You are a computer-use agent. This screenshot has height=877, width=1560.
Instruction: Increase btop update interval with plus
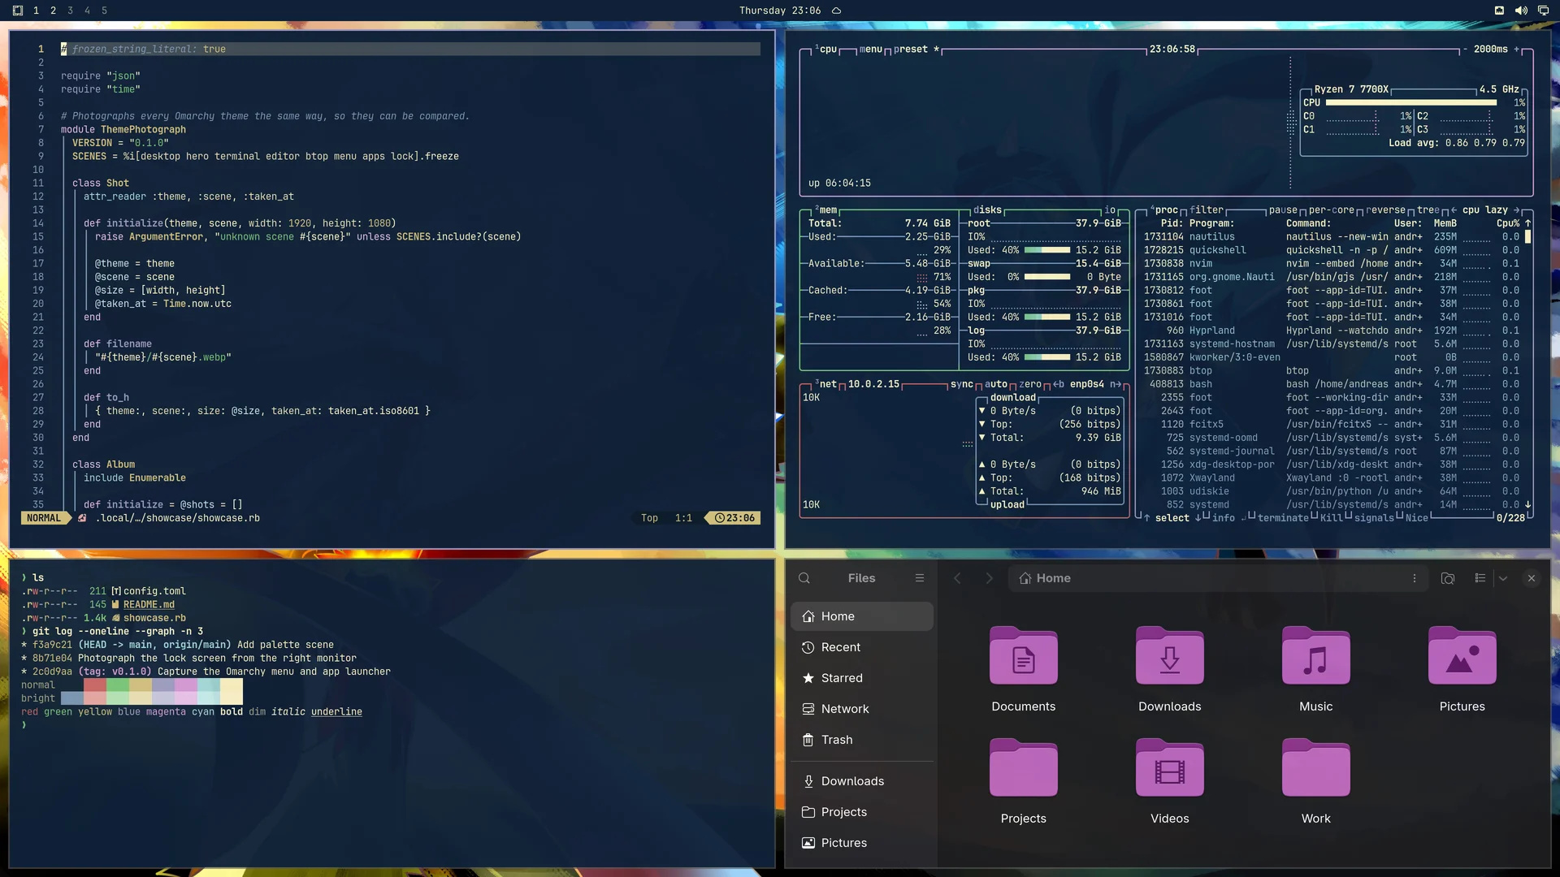click(1516, 49)
